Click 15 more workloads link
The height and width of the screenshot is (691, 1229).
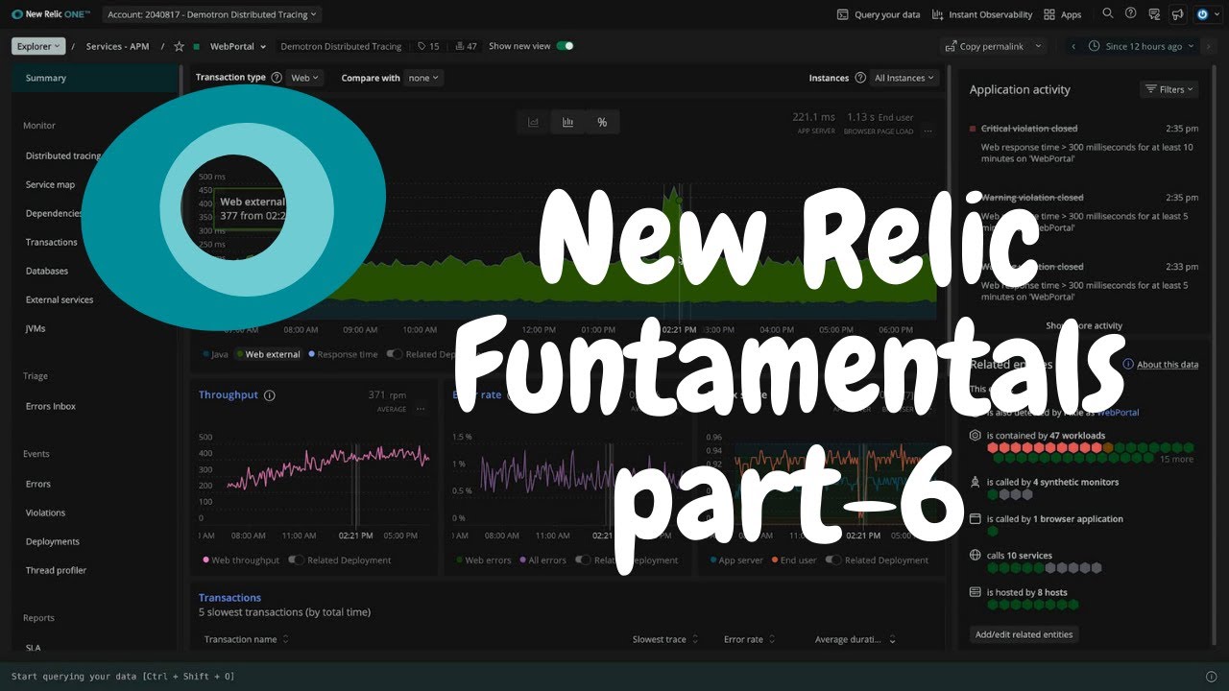[x=1176, y=460]
